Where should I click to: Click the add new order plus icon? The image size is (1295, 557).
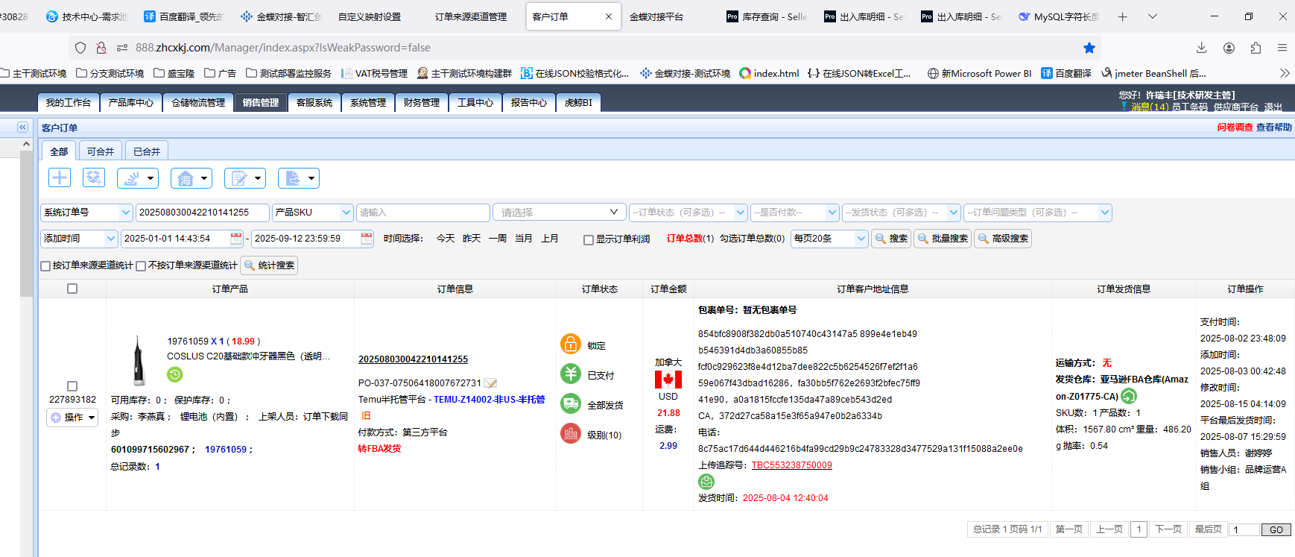coord(60,177)
